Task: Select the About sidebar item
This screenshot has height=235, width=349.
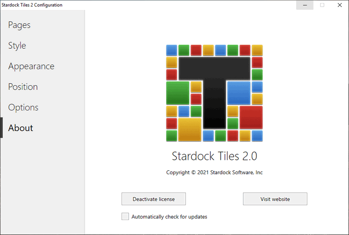Action: pos(20,128)
